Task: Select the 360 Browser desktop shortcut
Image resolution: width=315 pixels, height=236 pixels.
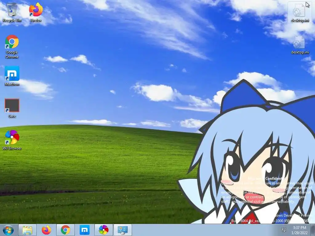Action: pyautogui.click(x=12, y=140)
